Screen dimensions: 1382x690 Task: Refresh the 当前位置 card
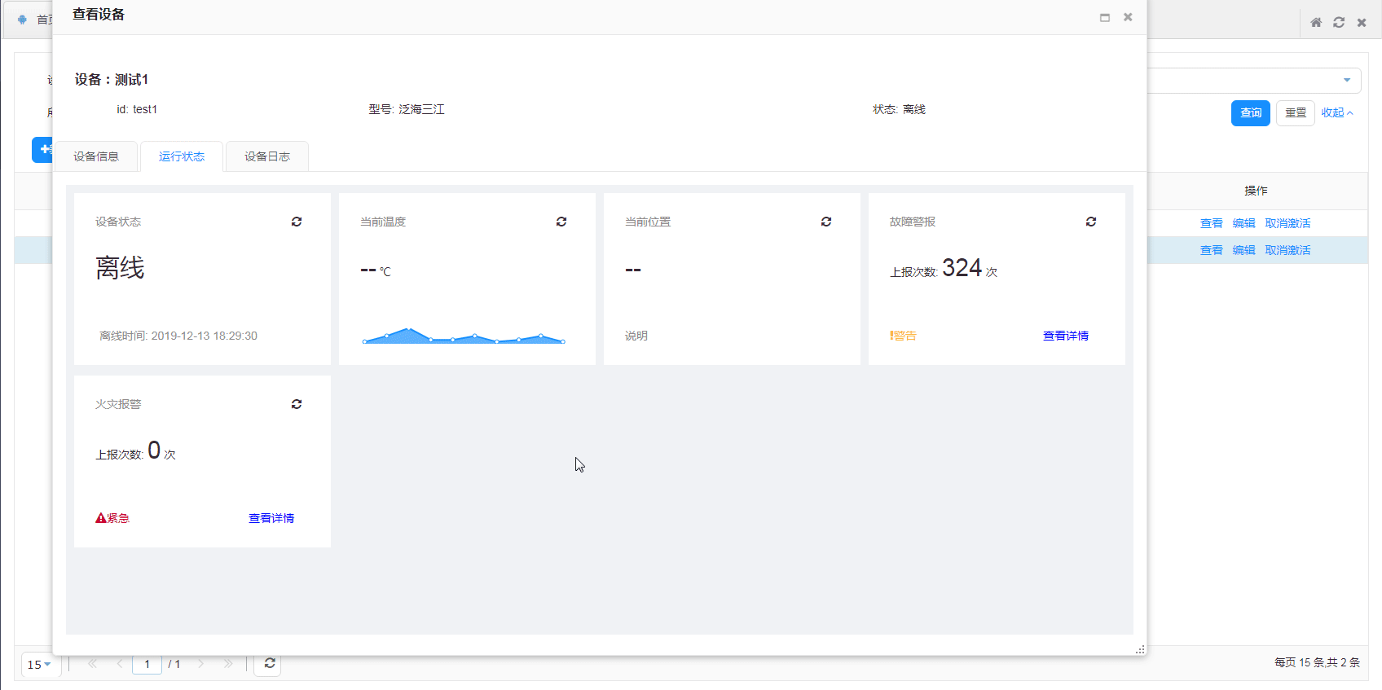pyautogui.click(x=826, y=222)
